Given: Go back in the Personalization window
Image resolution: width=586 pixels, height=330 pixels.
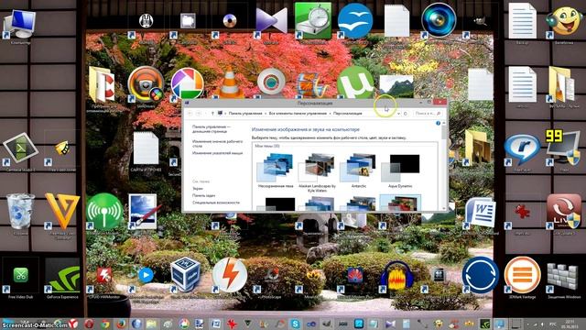Looking at the screenshot, I should coord(190,114).
